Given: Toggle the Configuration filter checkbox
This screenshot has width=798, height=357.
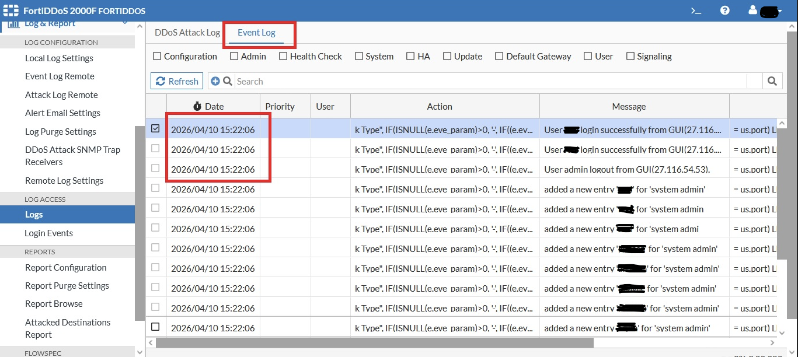Looking at the screenshot, I should pyautogui.click(x=157, y=56).
